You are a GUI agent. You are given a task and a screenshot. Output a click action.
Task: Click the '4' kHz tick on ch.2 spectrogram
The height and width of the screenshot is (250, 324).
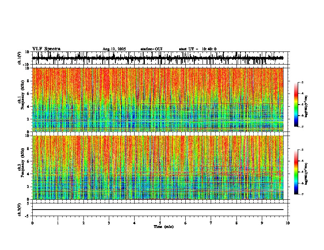(x=29, y=174)
